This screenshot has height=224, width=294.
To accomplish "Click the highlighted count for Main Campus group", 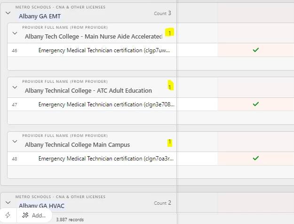I will tap(170, 142).
